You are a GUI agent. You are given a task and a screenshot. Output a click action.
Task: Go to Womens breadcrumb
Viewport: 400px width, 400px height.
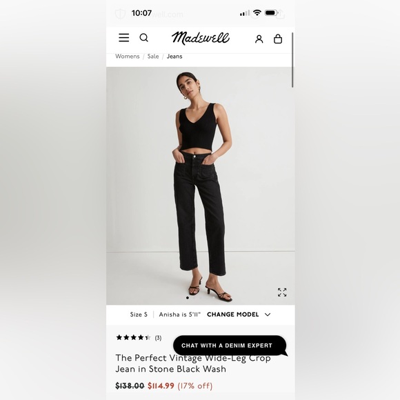point(128,57)
